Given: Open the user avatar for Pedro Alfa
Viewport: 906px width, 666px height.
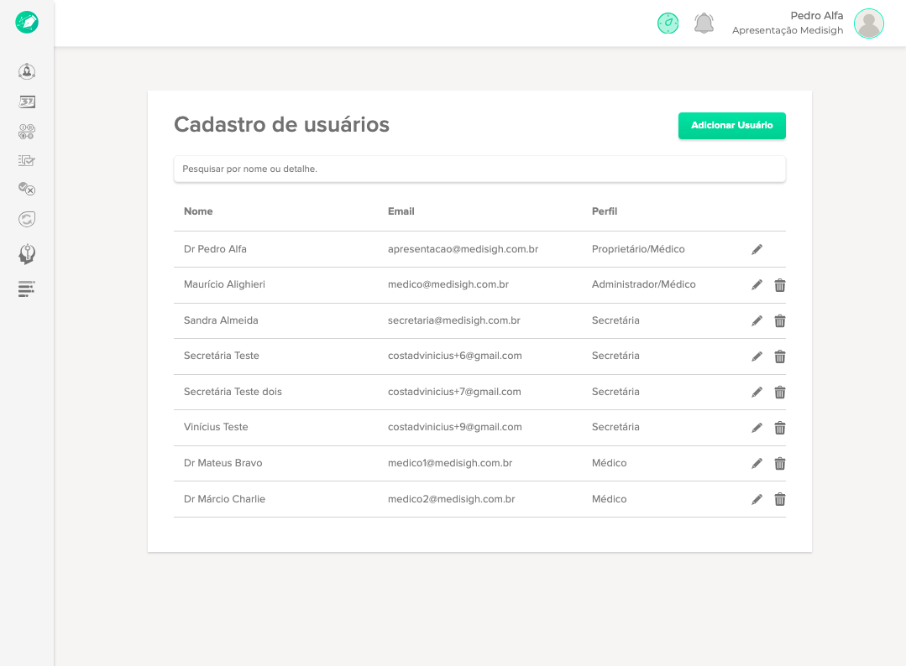Looking at the screenshot, I should [868, 23].
